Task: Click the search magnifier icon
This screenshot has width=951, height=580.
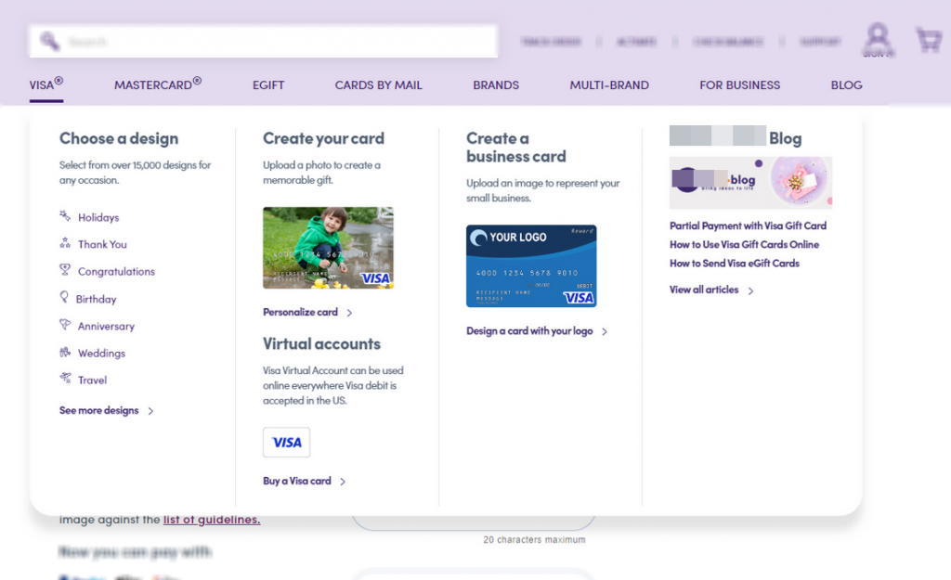Action: [x=49, y=41]
